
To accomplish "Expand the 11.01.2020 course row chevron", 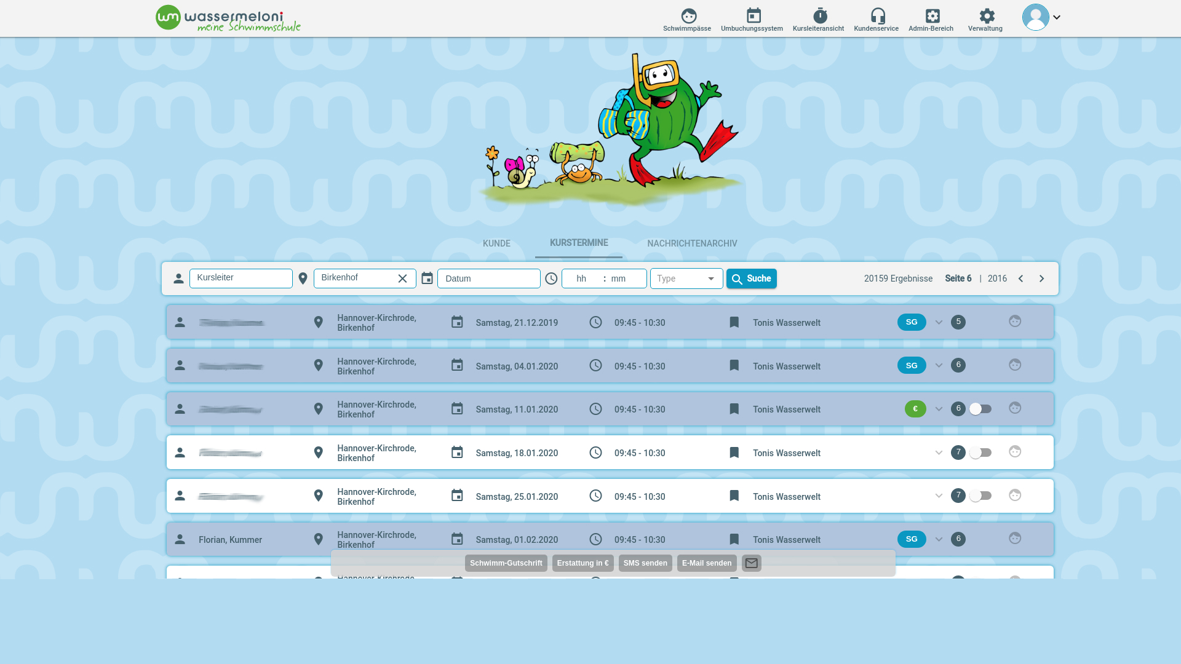I will 939,409.
